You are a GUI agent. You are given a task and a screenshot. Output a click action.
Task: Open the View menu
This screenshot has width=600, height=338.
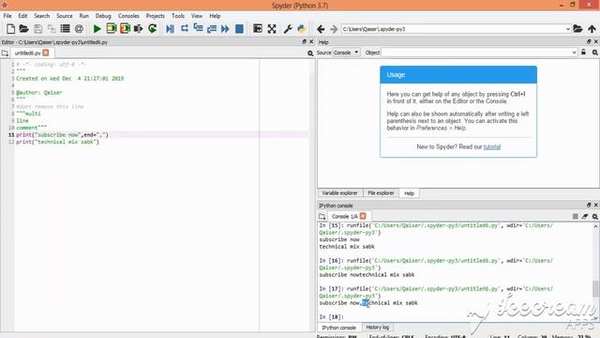pyautogui.click(x=197, y=16)
